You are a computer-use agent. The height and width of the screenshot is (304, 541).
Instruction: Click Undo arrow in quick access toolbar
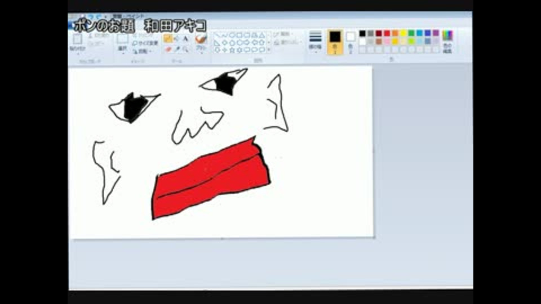coord(92,16)
